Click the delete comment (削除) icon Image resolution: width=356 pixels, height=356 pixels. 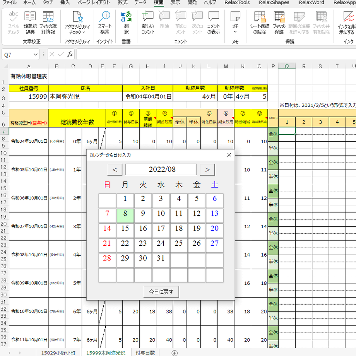click(164, 20)
